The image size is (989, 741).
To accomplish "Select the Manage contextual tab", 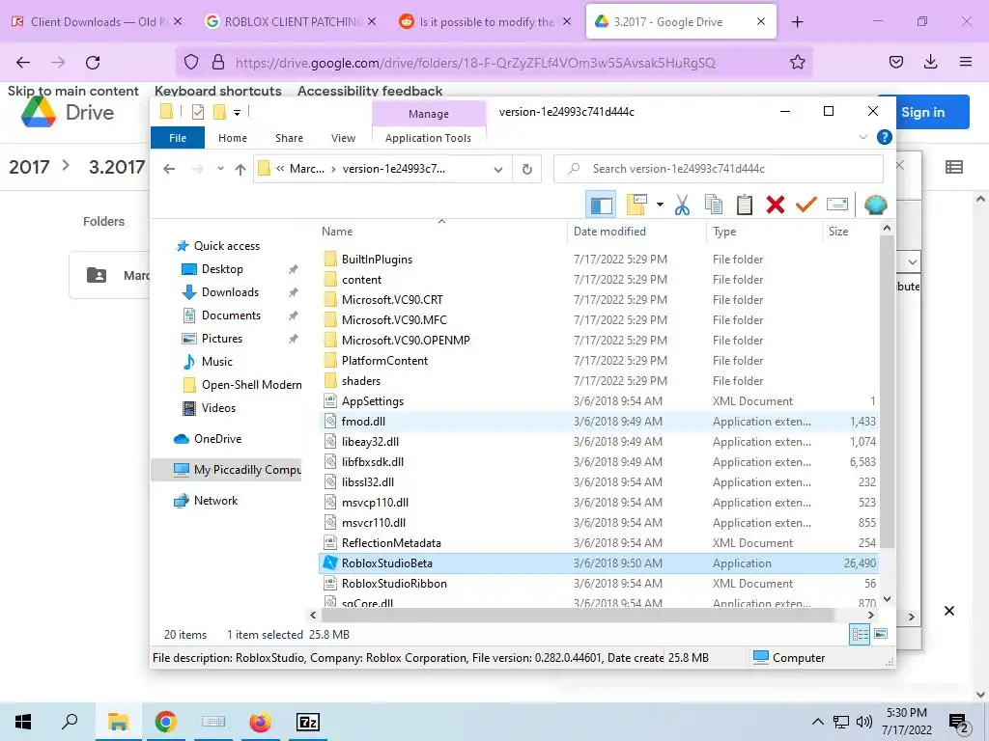I will [429, 114].
